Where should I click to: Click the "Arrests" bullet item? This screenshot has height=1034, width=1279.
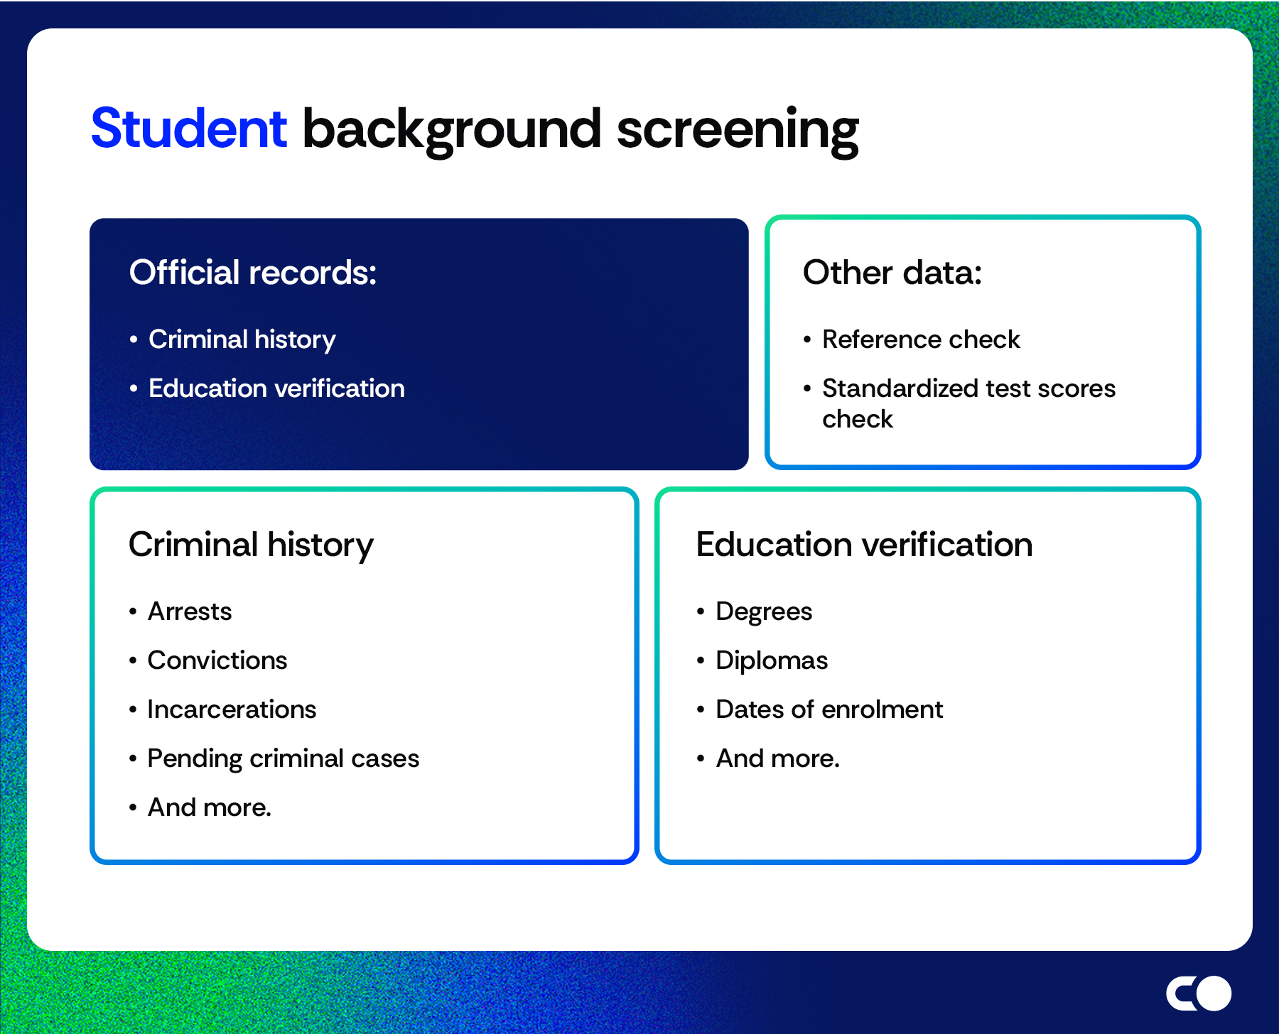pyautogui.click(x=189, y=611)
